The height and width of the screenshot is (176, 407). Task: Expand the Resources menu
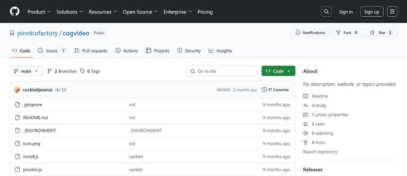(x=103, y=12)
